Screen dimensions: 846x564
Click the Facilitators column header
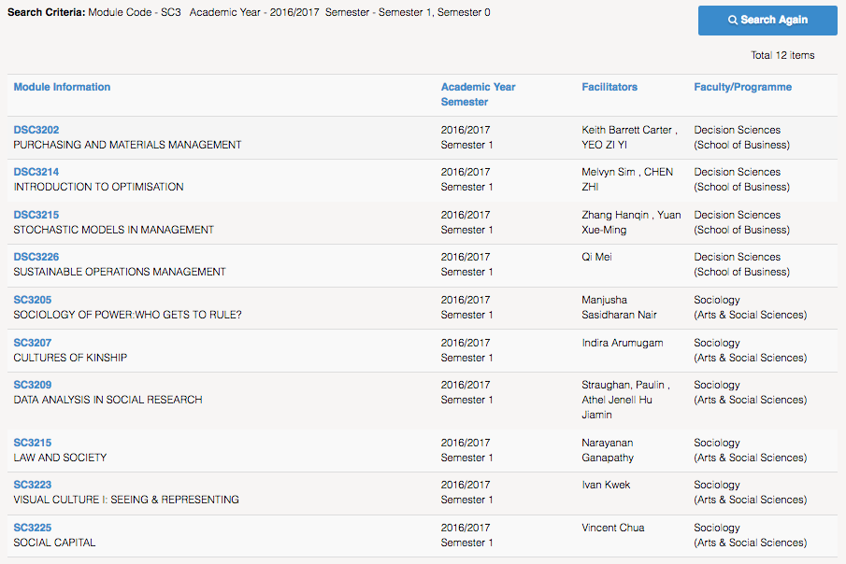pyautogui.click(x=609, y=87)
